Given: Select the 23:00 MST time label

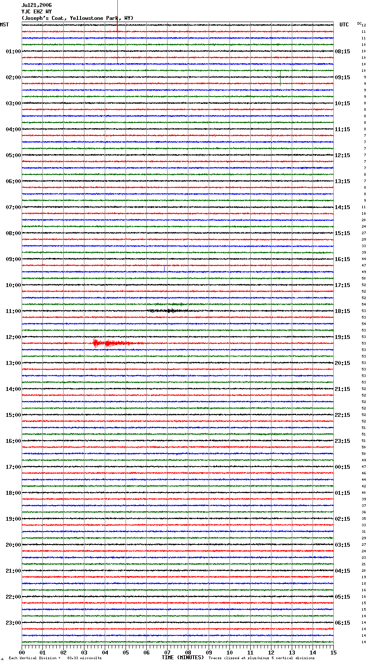Looking at the screenshot, I should pos(13,623).
